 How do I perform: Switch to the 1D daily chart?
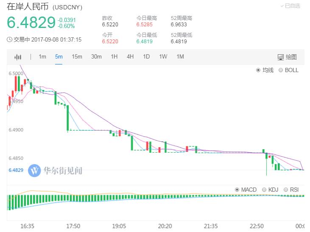click(146, 57)
